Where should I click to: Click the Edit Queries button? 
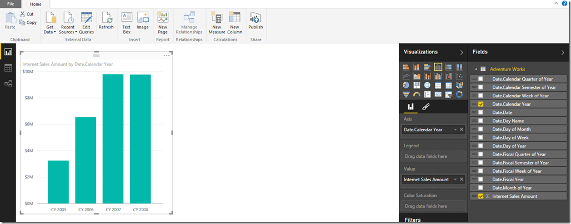[86, 23]
